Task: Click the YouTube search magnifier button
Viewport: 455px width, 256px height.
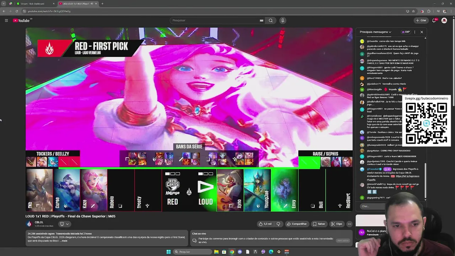Action: click(271, 20)
